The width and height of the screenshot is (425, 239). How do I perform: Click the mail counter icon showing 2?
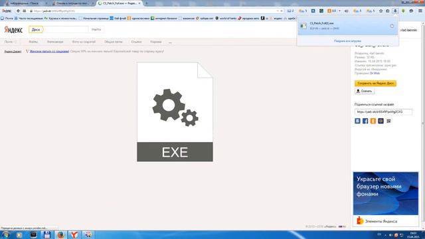coord(290,11)
